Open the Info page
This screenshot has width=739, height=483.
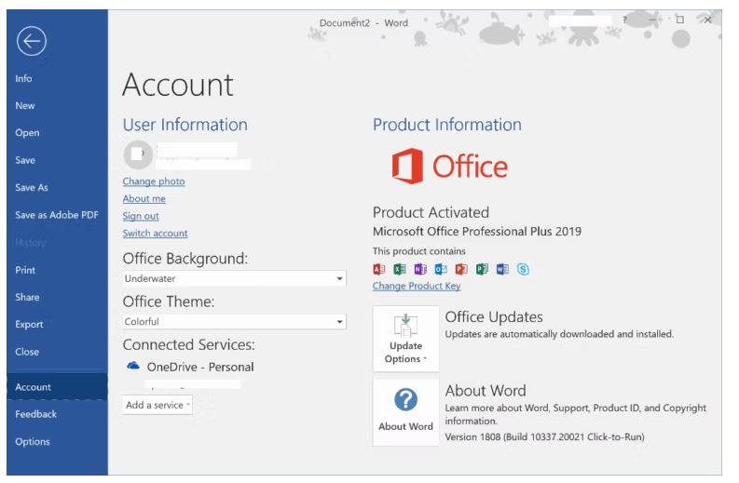(x=23, y=78)
